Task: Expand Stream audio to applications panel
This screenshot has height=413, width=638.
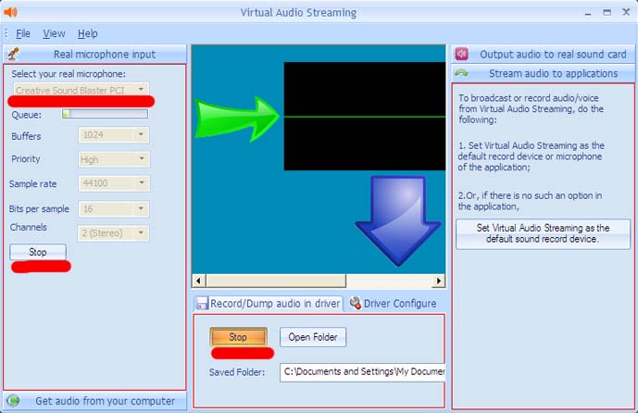Action: click(x=544, y=74)
